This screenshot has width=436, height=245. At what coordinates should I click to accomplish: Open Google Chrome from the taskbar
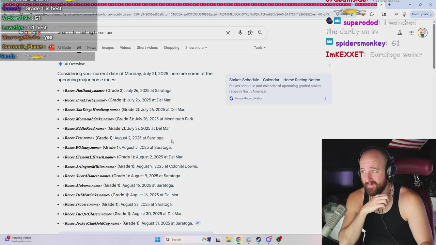238,240
